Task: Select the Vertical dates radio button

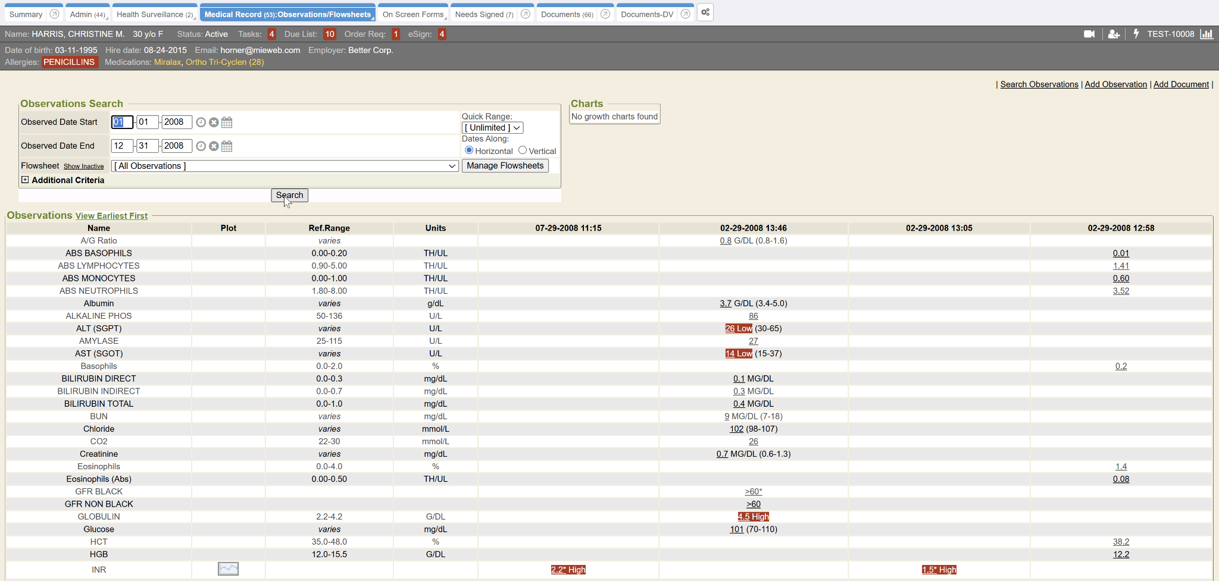Action: (x=523, y=150)
